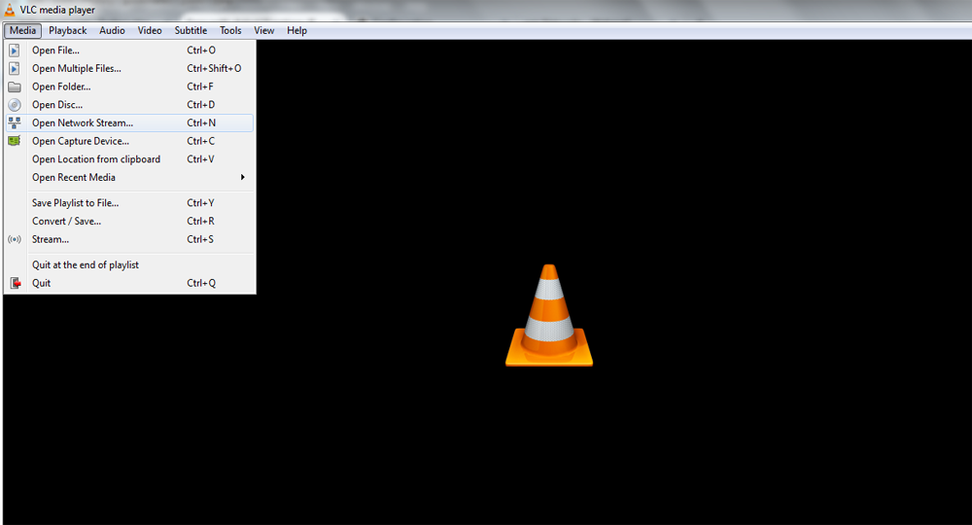This screenshot has height=525, width=972.
Task: Open the Help menu
Action: [296, 30]
